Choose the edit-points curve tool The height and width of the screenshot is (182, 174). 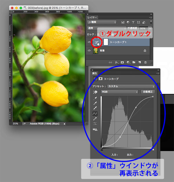coord(95,113)
